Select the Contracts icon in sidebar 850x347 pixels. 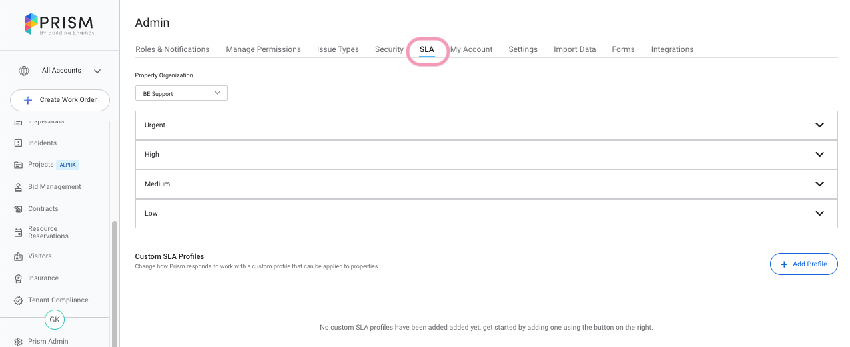(19, 209)
